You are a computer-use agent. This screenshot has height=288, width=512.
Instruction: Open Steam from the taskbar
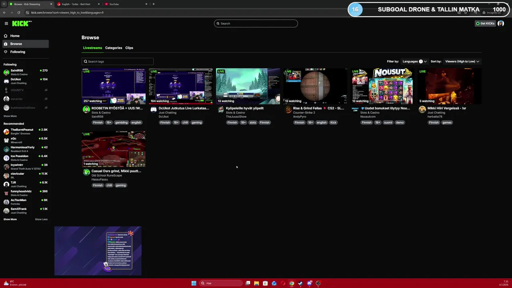coord(300,283)
